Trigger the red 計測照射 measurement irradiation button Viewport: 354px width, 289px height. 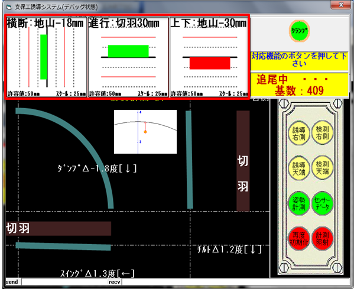pos(322,238)
